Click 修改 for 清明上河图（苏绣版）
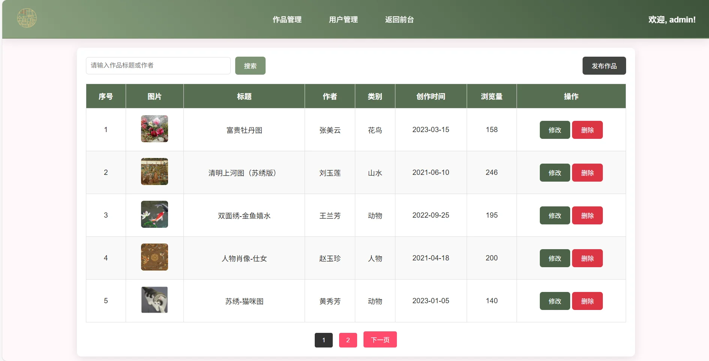Viewport: 709px width, 361px height. pyautogui.click(x=554, y=173)
